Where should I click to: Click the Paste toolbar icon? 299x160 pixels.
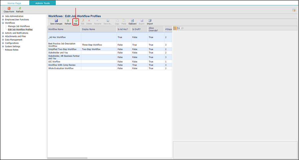(x=124, y=21)
